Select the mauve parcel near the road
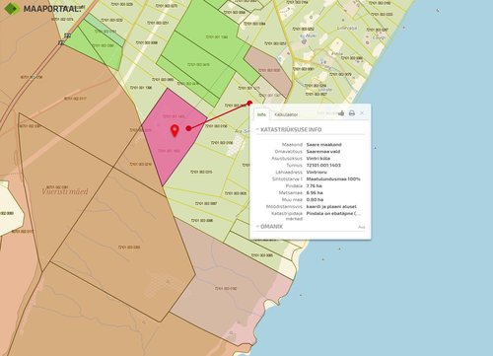This screenshot has height=356, width=493. (268, 71)
